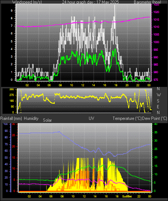Click barometer scale value 995

156,50
